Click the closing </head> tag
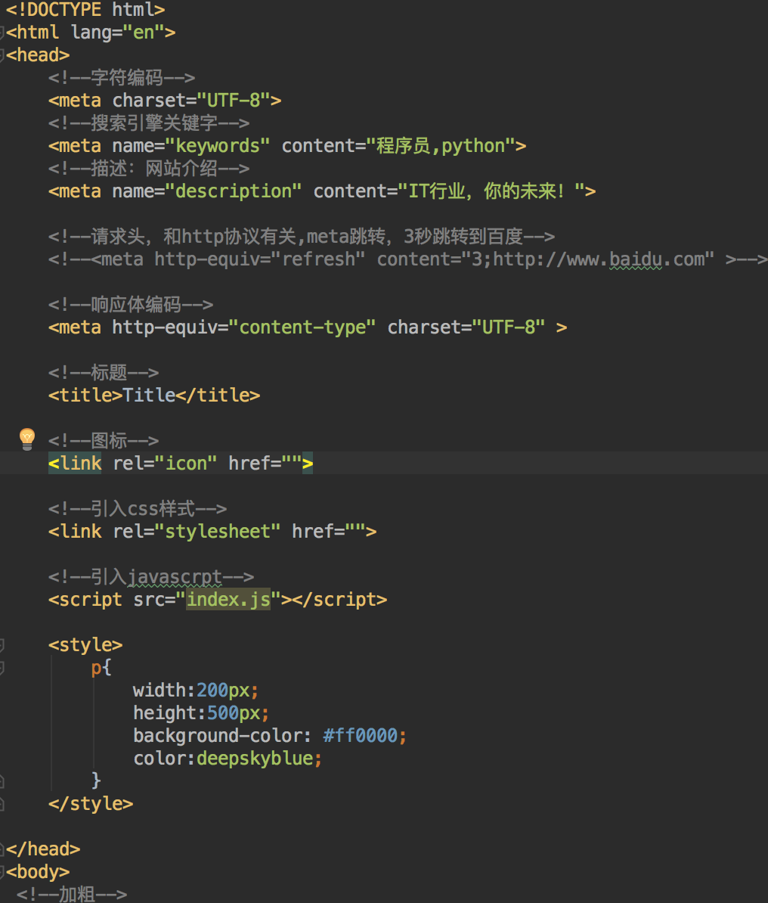Screen dimensions: 768x903 pos(43,849)
